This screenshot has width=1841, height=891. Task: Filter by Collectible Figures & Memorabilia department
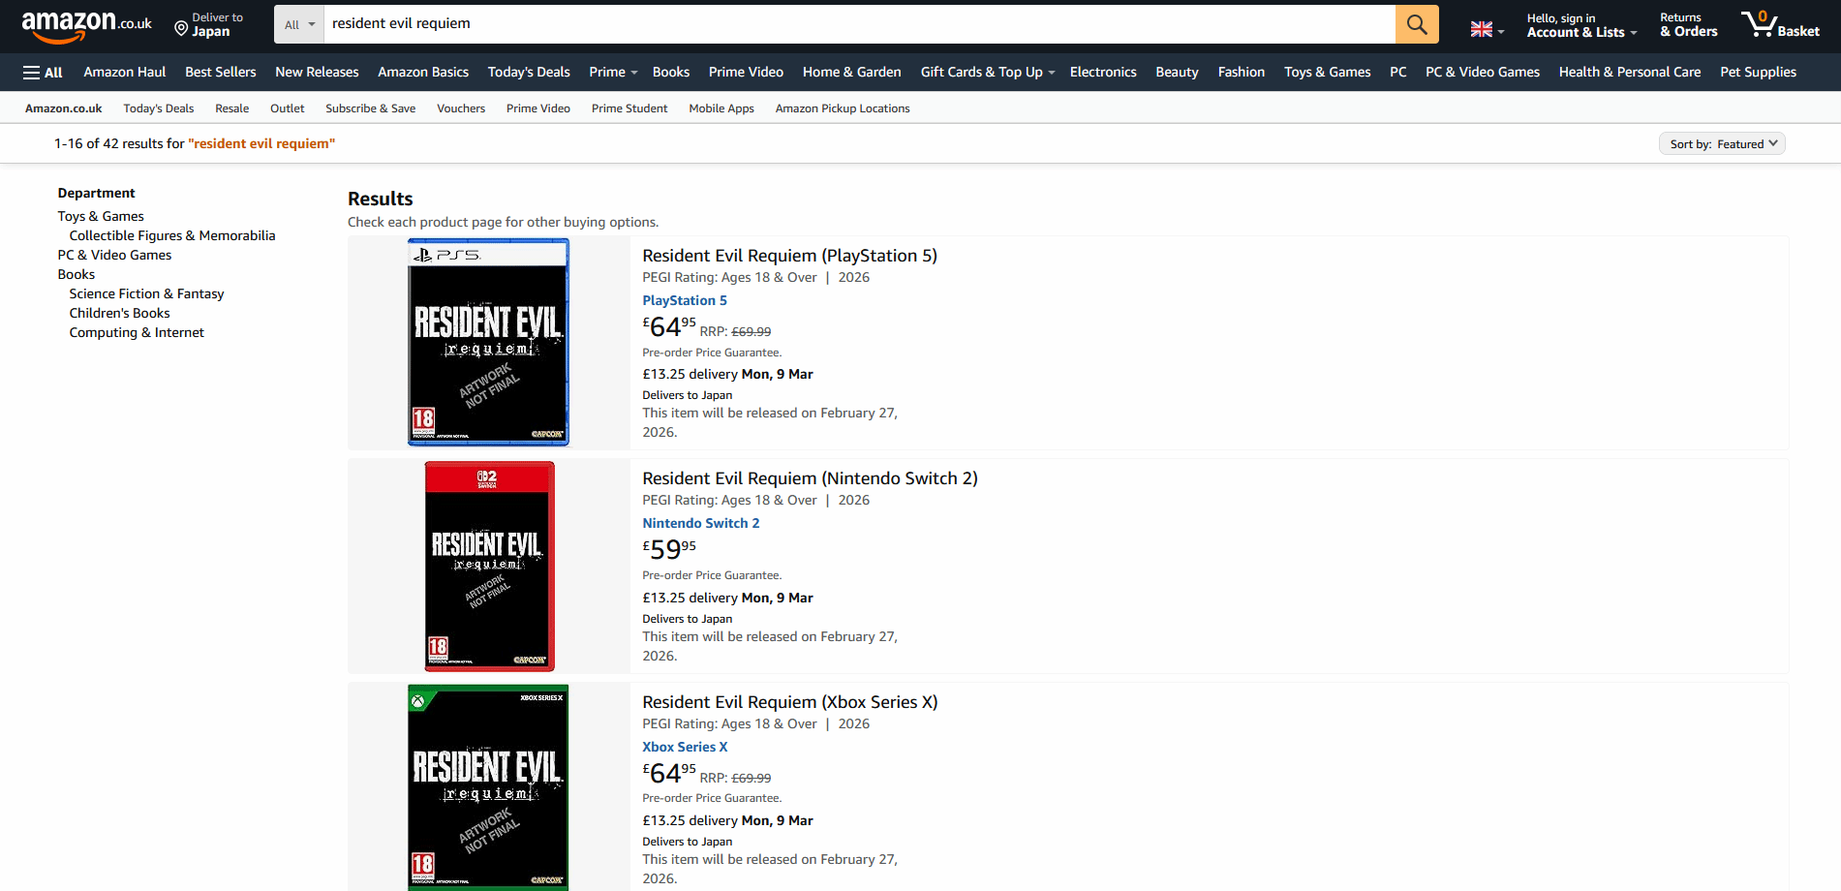click(172, 235)
